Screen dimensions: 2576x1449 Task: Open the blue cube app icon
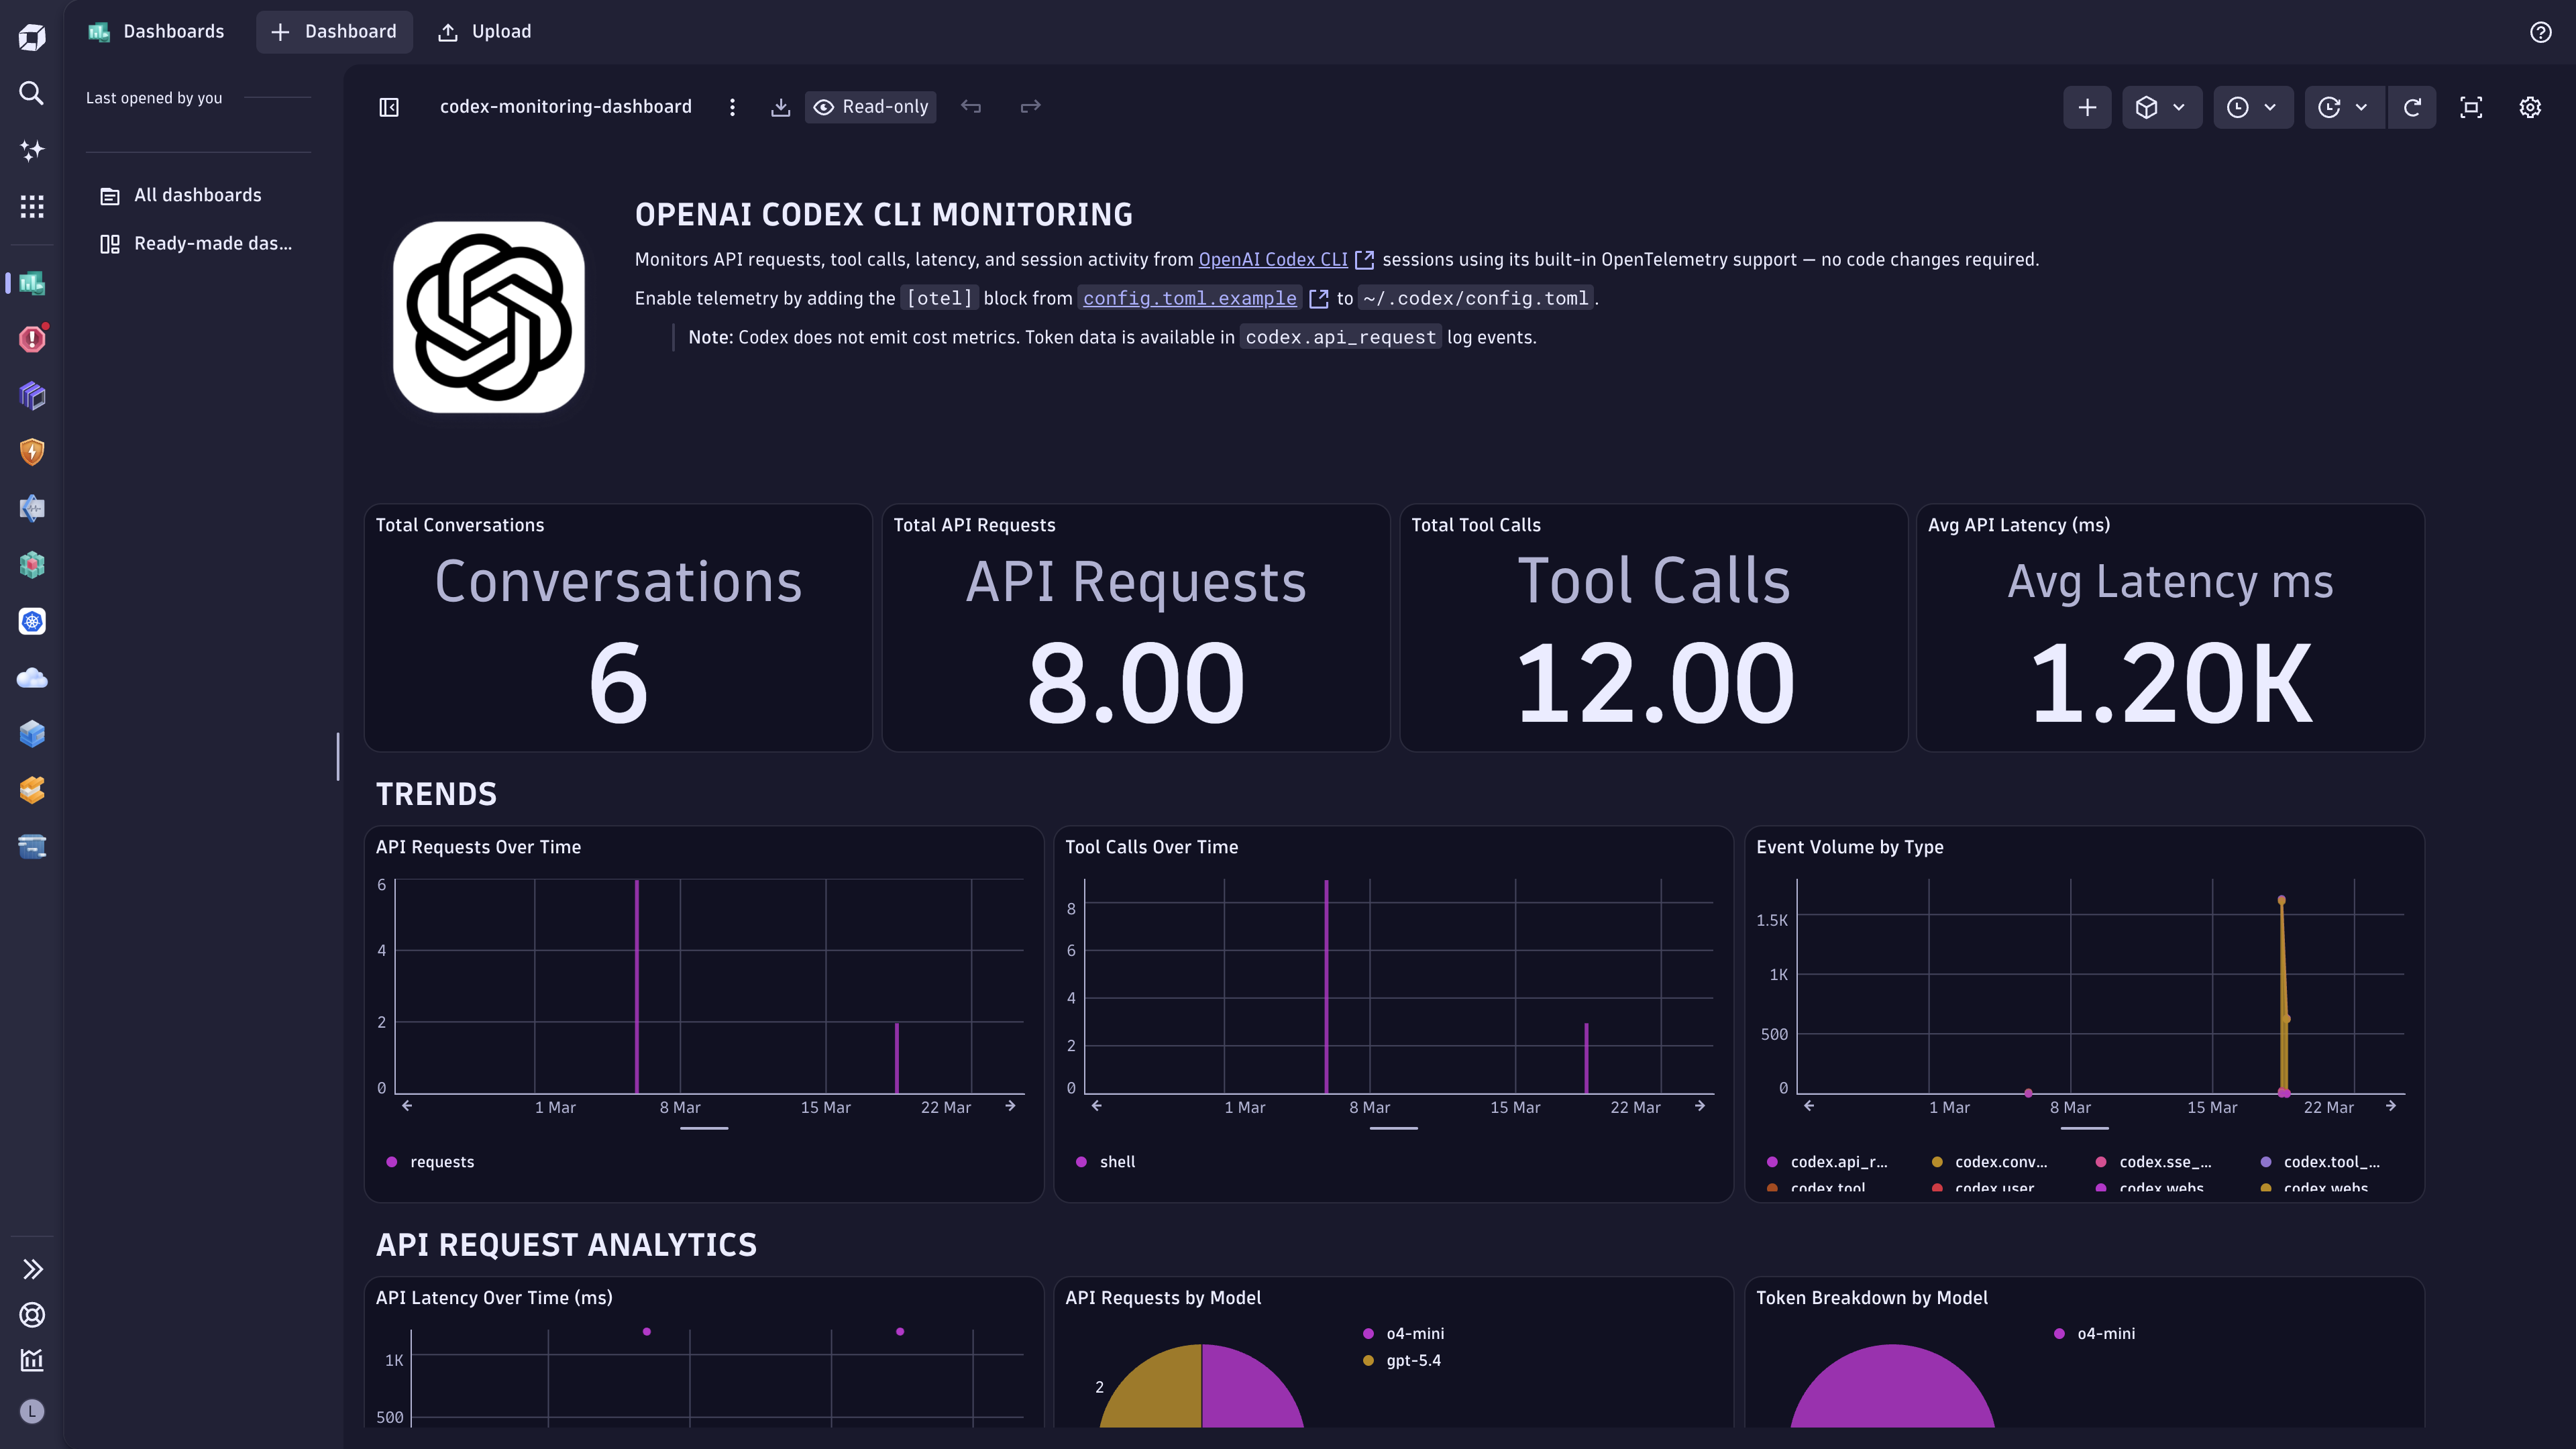coord(32,734)
